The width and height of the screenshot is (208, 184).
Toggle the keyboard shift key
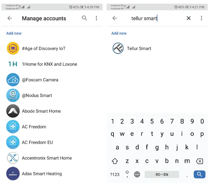click(115, 161)
